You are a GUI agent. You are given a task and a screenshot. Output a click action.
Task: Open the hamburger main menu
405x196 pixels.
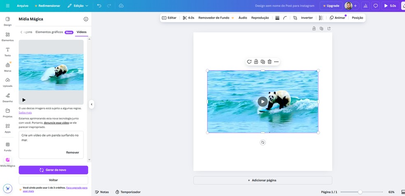[7, 6]
